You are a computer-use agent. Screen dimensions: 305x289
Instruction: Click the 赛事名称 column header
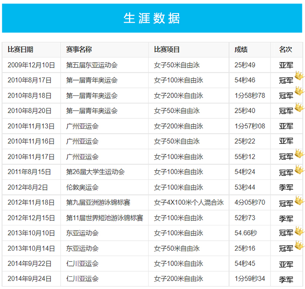pos(79,50)
